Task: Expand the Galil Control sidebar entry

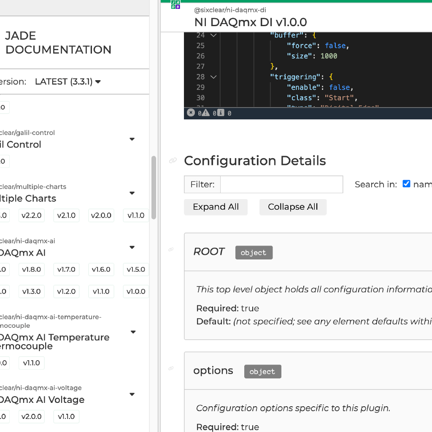Action: [132, 139]
